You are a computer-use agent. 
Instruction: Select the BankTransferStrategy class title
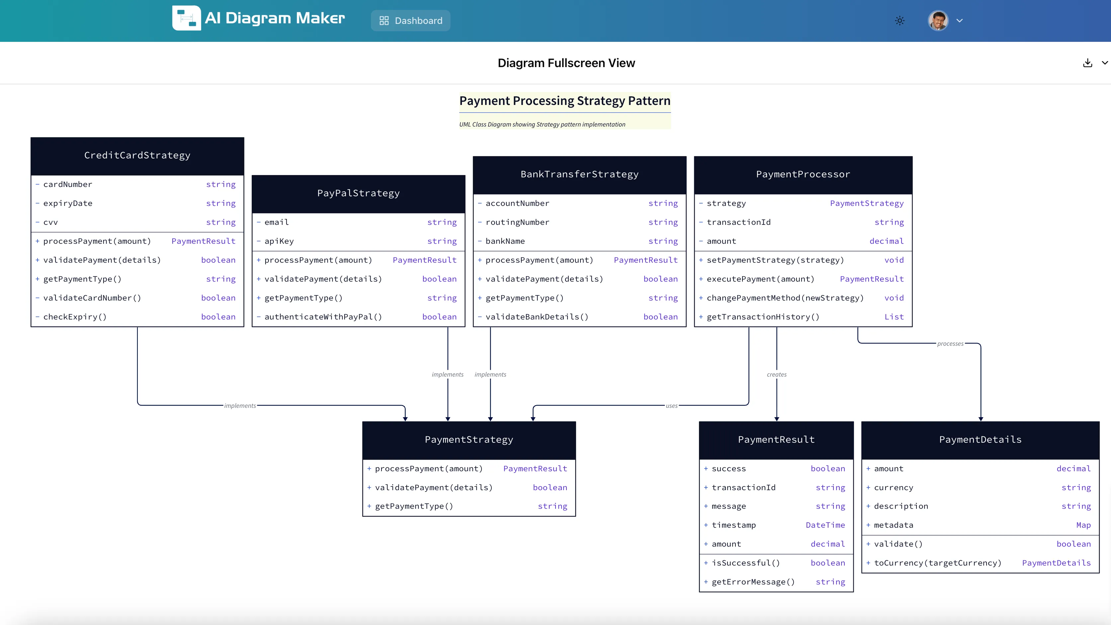click(x=579, y=174)
